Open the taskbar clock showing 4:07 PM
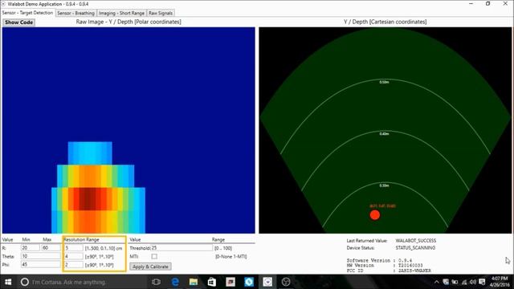The image size is (514, 289). pos(500,282)
